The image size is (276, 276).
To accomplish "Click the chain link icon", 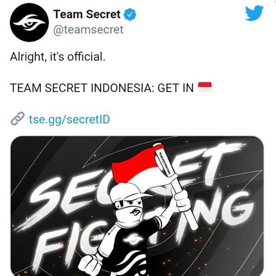I will click(17, 119).
